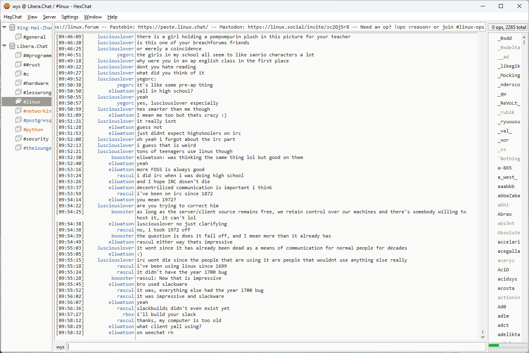Open the HexChat menu

click(13, 17)
